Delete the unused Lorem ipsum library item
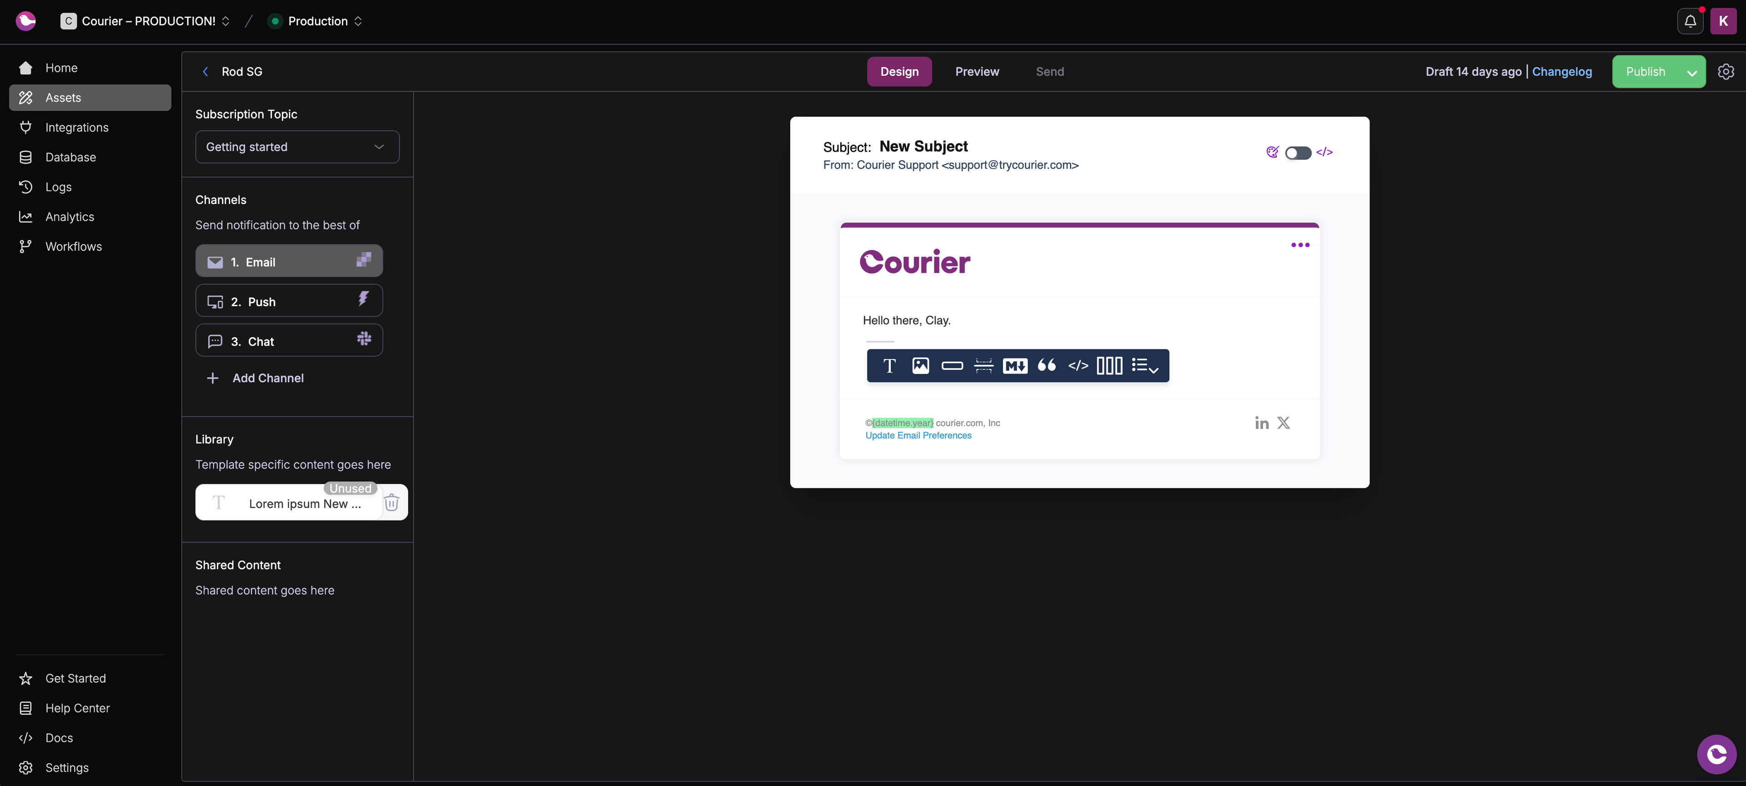 (x=392, y=502)
